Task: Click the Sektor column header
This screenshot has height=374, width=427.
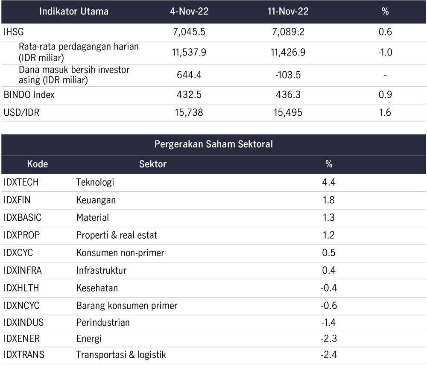Action: click(x=153, y=164)
